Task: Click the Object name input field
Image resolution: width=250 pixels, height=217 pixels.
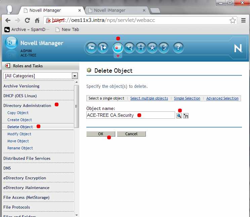Action: pos(131,115)
